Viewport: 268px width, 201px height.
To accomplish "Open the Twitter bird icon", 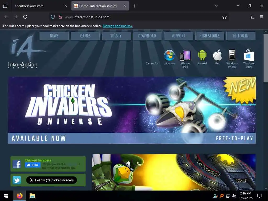I will (x=17, y=180).
